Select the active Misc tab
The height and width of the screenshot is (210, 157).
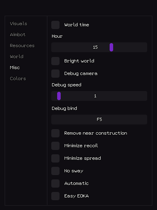[x=15, y=68]
